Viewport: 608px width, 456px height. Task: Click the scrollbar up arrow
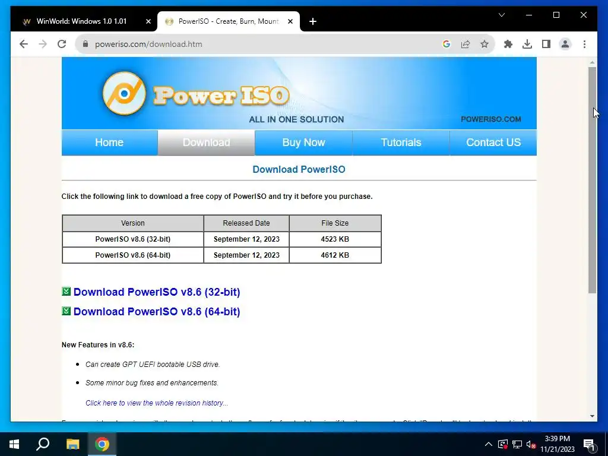point(592,62)
